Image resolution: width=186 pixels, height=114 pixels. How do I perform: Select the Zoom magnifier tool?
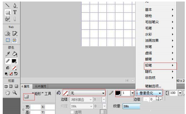15,92
